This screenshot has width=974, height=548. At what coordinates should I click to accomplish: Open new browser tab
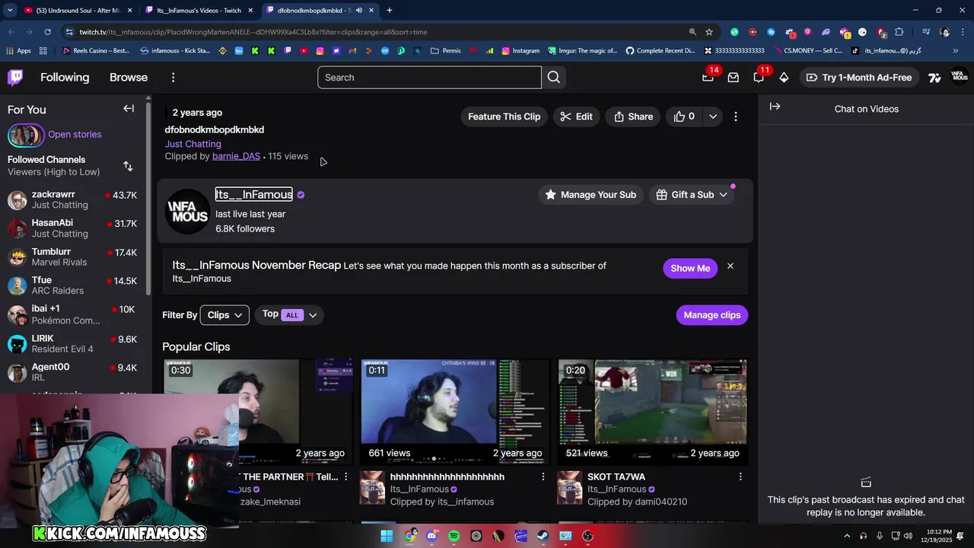pos(389,10)
